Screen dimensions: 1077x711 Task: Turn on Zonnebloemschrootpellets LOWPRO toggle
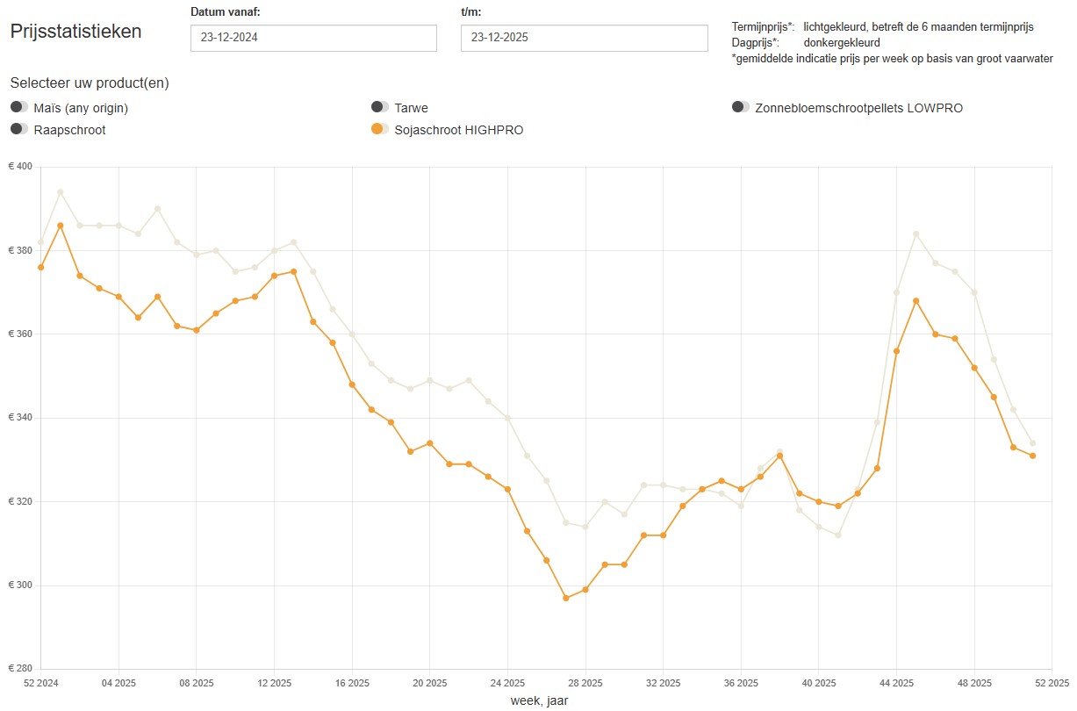click(x=741, y=107)
